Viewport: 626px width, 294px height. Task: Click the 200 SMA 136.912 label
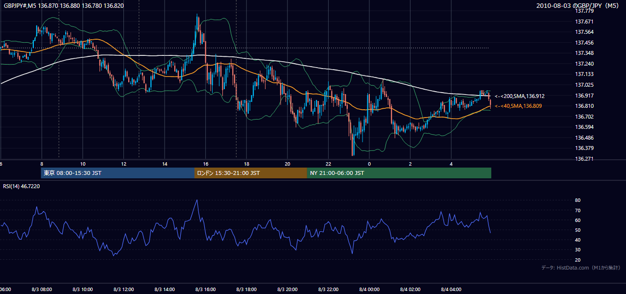coord(519,96)
